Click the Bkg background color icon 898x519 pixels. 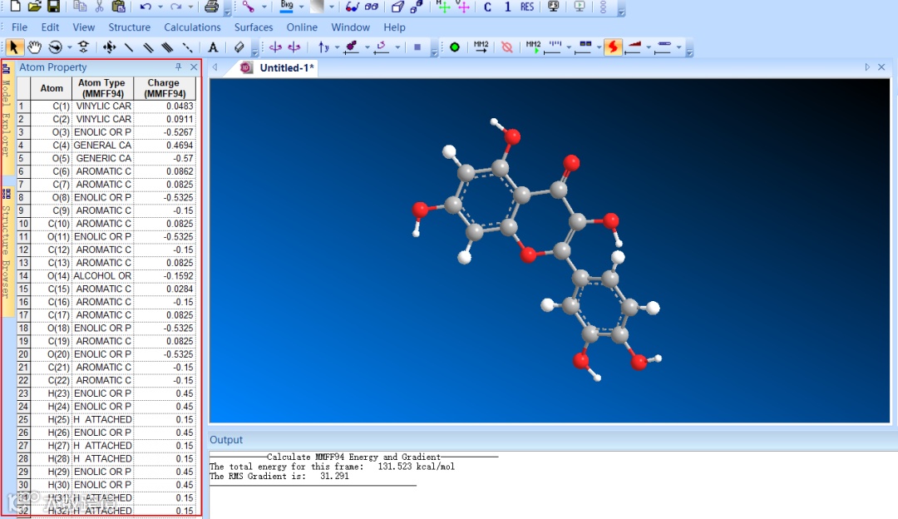click(286, 7)
